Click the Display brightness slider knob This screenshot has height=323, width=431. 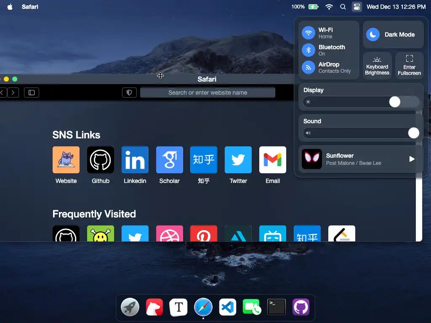coord(395,102)
